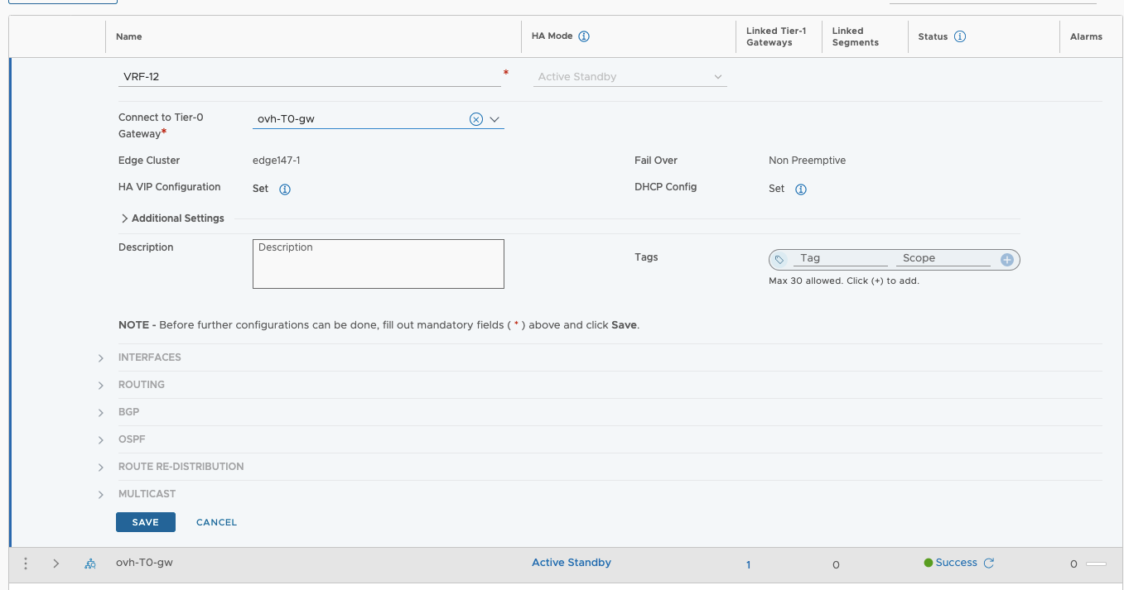
Task: Click the SAVE button
Action: click(145, 522)
